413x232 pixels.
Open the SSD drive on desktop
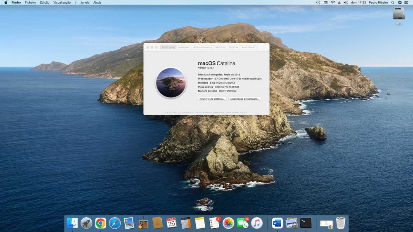pos(399,14)
